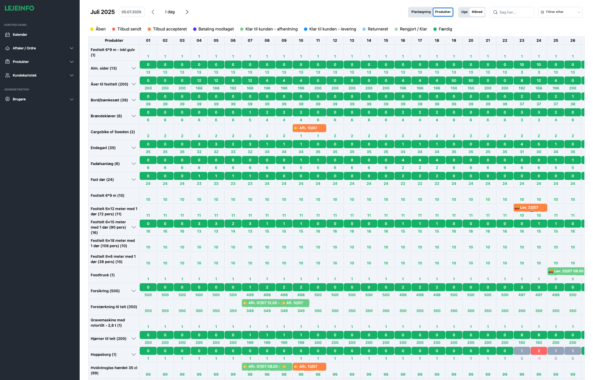593x380 pixels.
Task: Click the 05.07.2025 date field
Action: click(x=131, y=12)
